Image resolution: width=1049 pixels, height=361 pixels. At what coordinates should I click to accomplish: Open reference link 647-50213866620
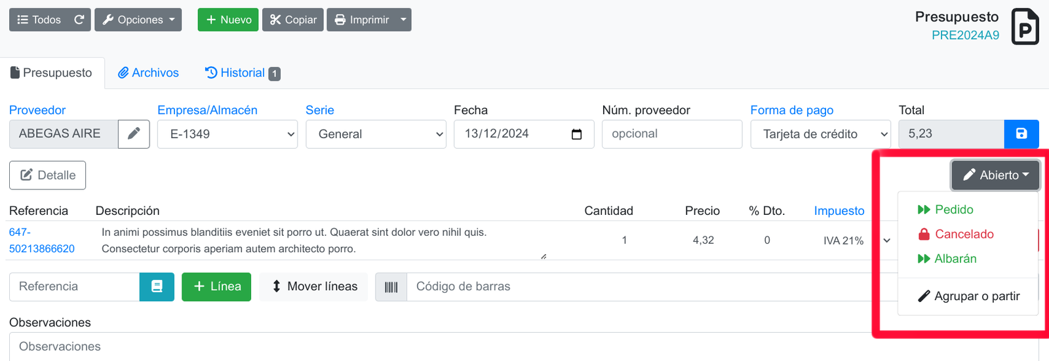[x=42, y=240]
